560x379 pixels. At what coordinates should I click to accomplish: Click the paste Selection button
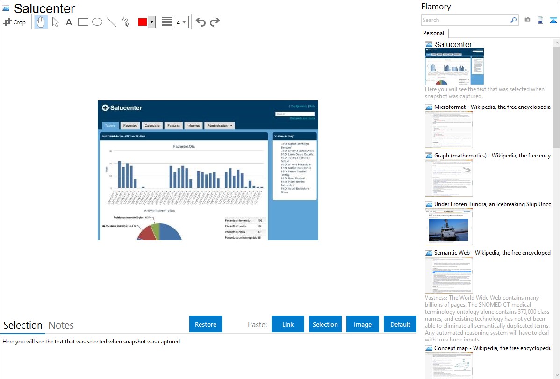tap(325, 324)
